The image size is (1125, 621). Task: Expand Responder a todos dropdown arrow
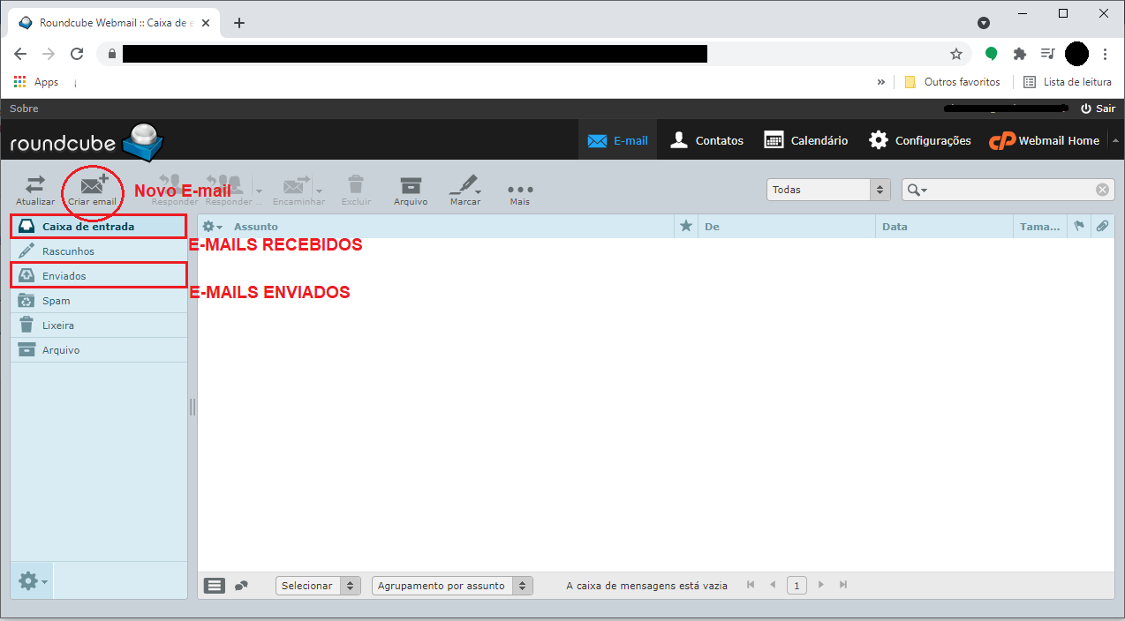coord(259,190)
